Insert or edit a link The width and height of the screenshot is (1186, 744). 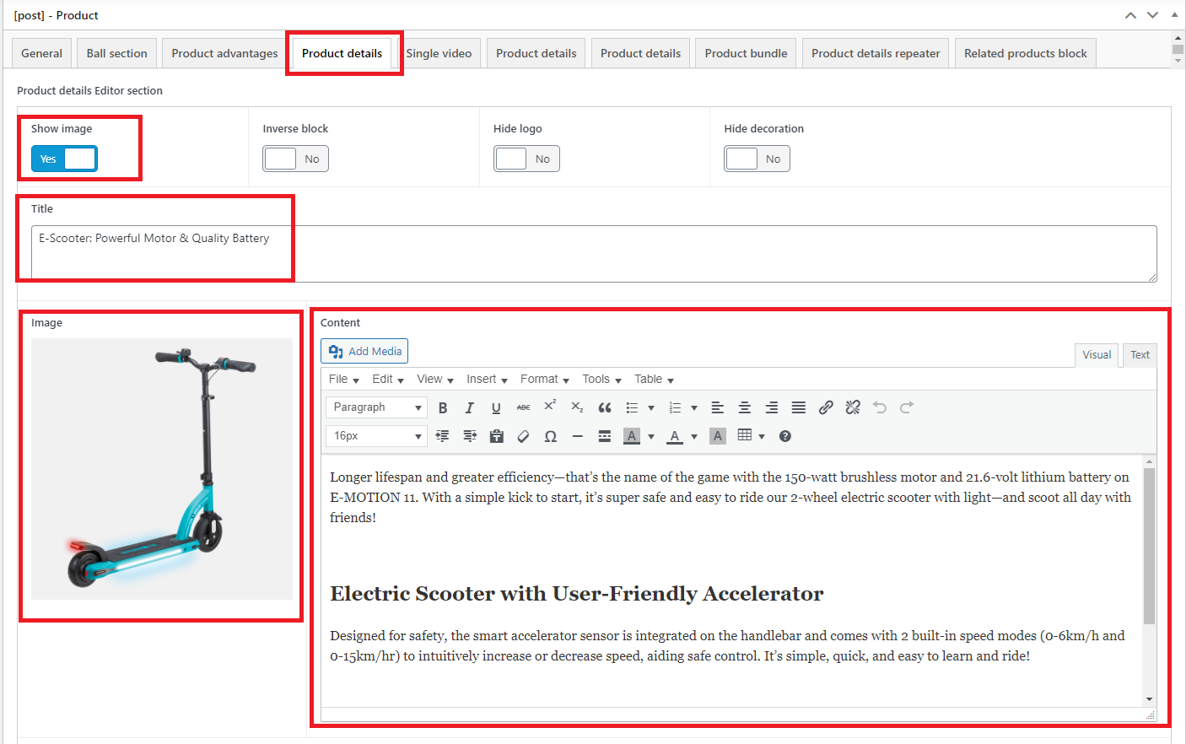tap(826, 407)
